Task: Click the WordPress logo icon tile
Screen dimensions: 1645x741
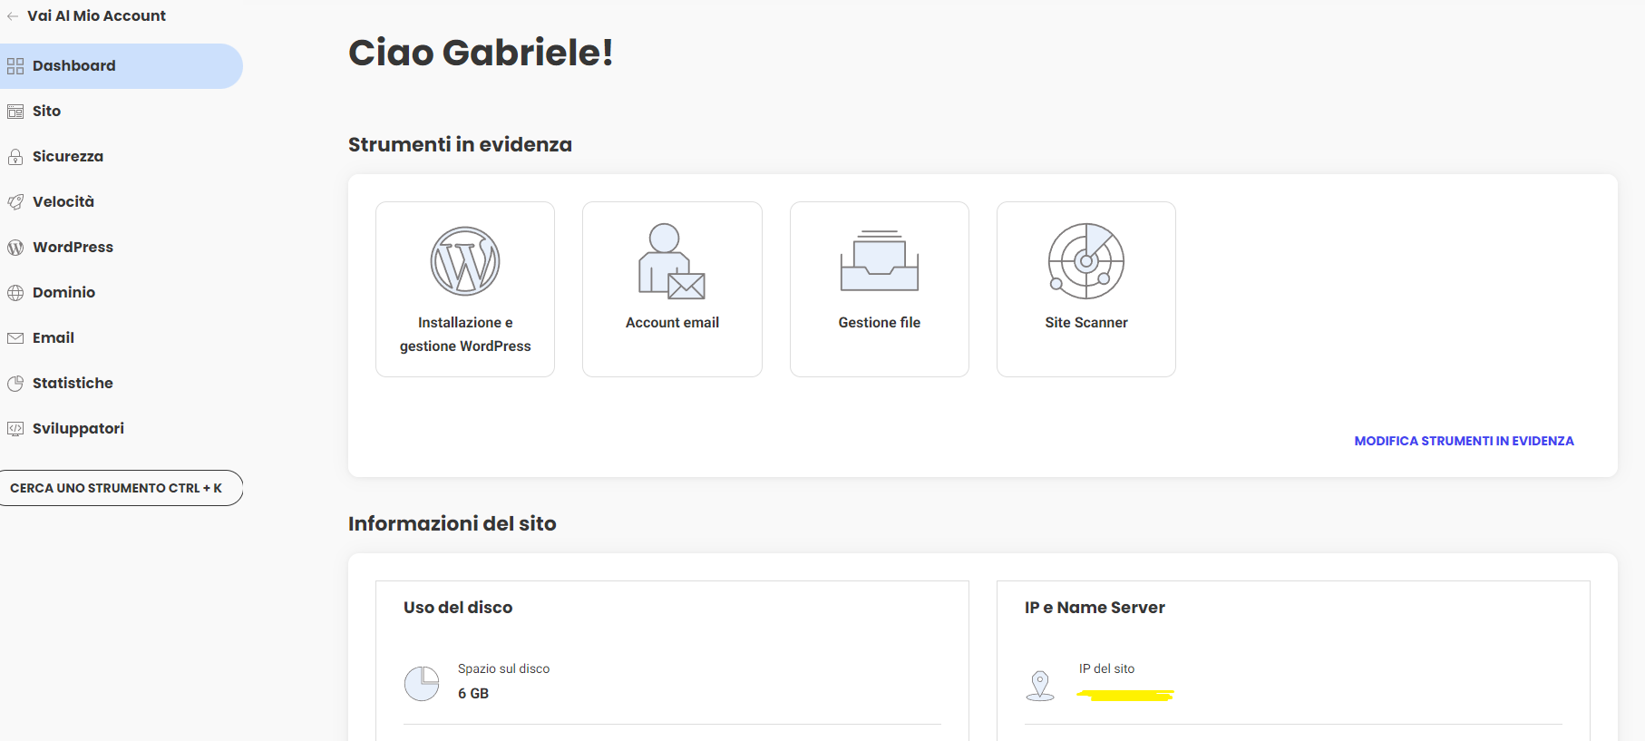Action: (x=465, y=261)
